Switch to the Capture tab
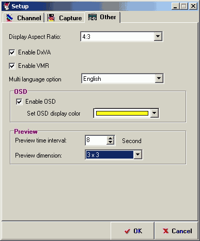The height and width of the screenshot is (241, 200). click(x=65, y=18)
